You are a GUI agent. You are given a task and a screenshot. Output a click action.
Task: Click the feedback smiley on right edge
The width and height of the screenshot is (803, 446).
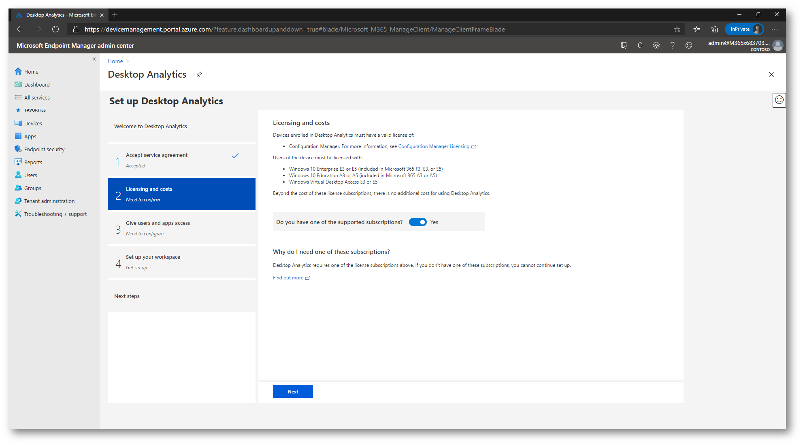(x=779, y=100)
